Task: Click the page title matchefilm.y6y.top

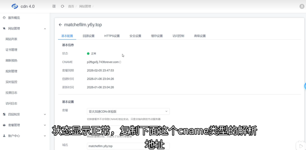Action: pos(83,25)
